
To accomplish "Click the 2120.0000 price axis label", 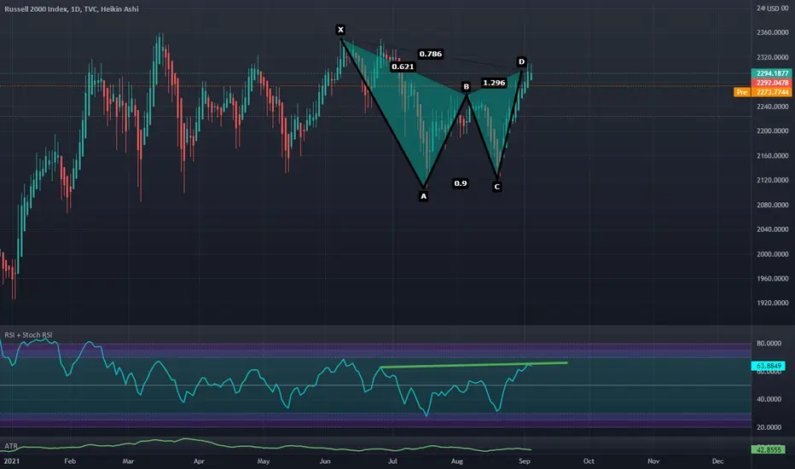I will pos(772,180).
